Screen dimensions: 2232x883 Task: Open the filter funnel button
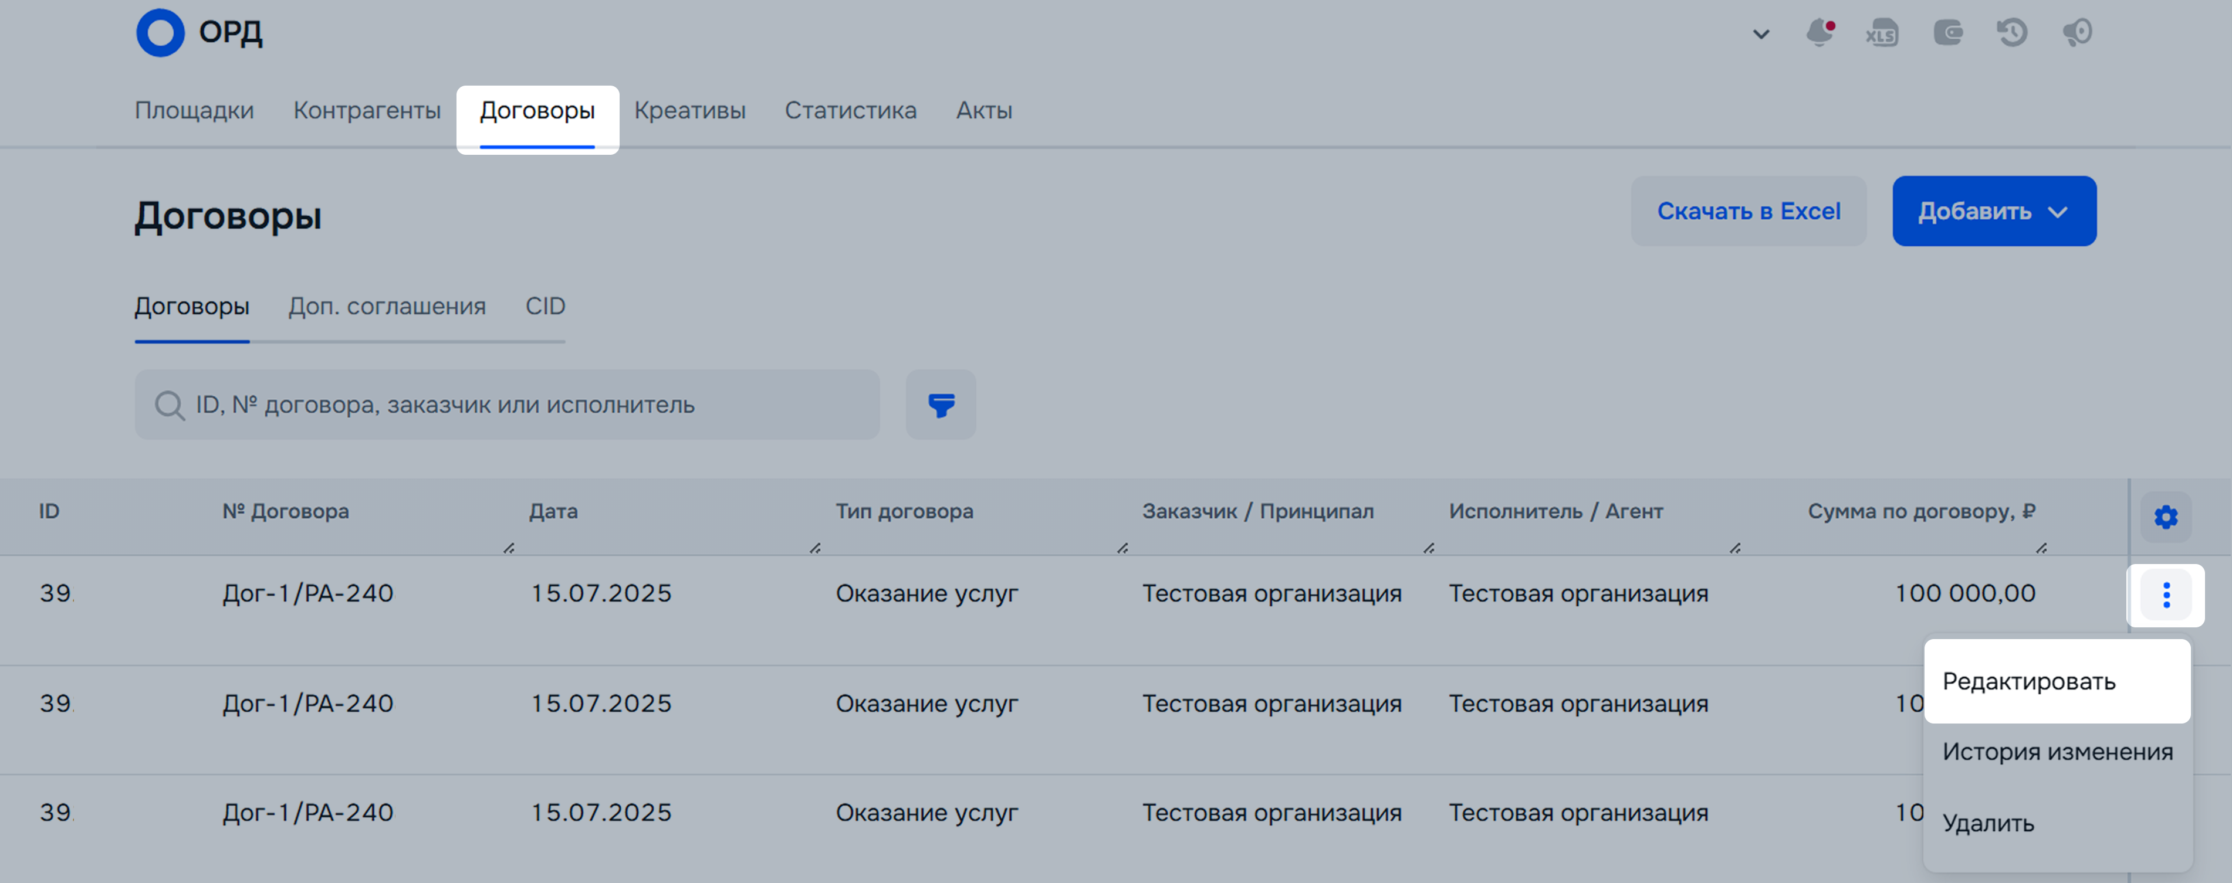coord(941,405)
